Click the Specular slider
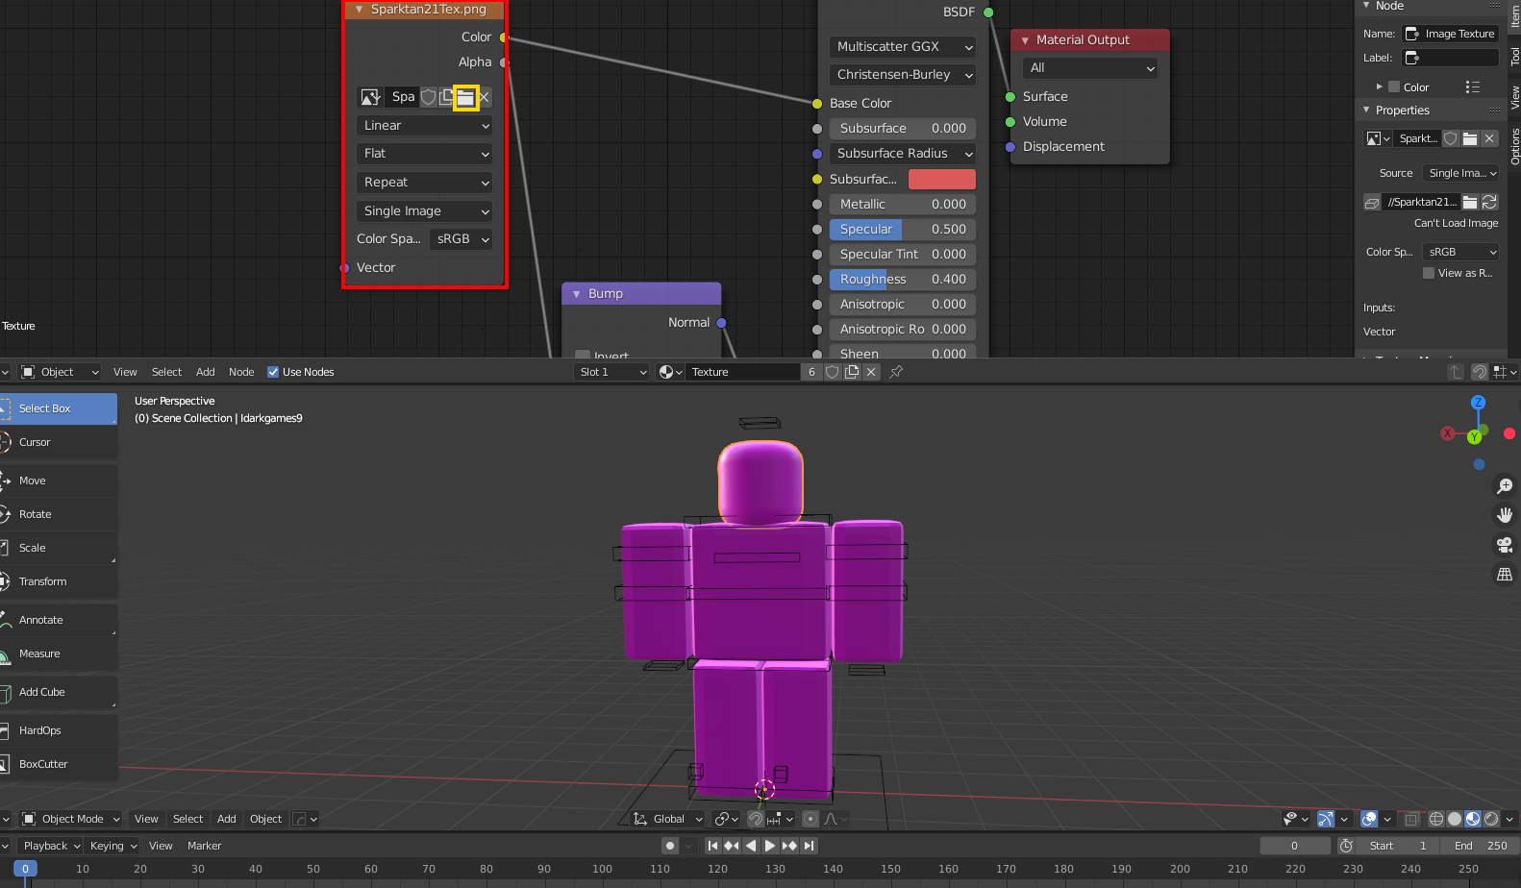 [x=903, y=230]
